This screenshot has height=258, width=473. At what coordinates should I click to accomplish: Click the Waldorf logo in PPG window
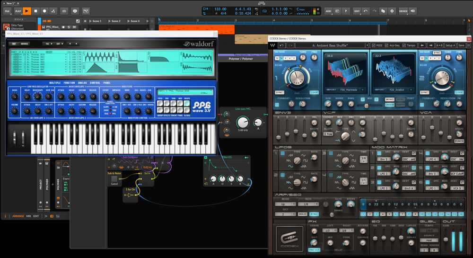click(199, 44)
